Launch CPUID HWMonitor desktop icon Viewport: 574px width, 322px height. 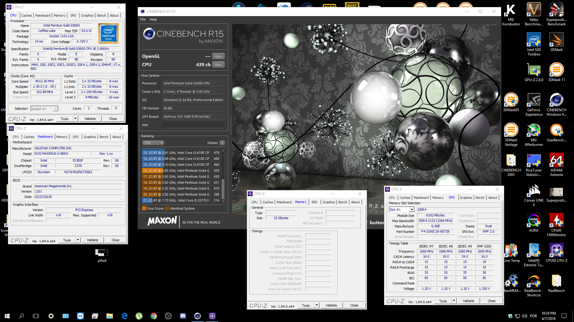[x=556, y=225]
